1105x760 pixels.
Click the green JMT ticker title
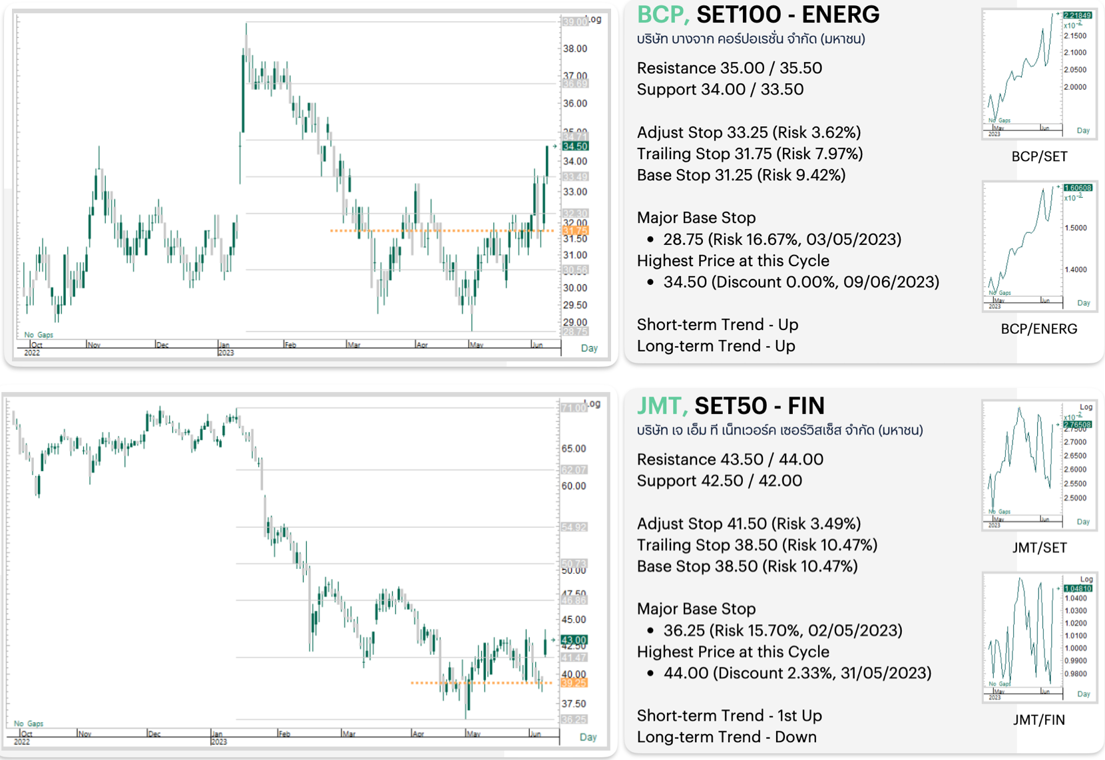coord(662,406)
